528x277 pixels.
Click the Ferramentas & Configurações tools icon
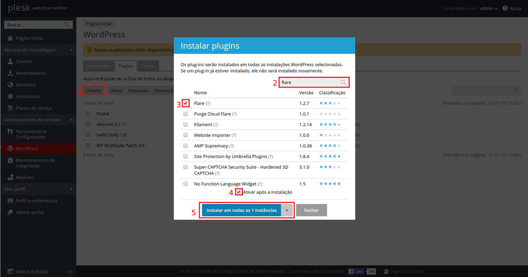tap(10, 131)
